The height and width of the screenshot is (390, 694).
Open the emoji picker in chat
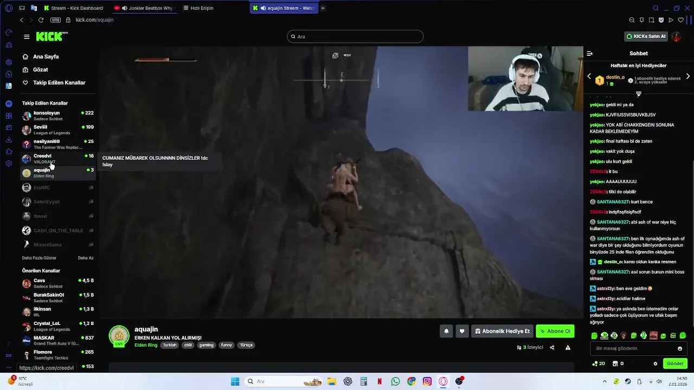click(x=680, y=348)
